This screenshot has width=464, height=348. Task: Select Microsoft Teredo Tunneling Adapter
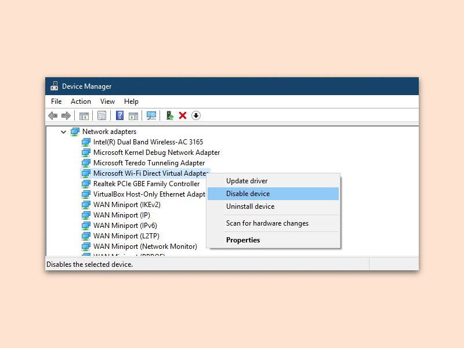click(x=149, y=163)
